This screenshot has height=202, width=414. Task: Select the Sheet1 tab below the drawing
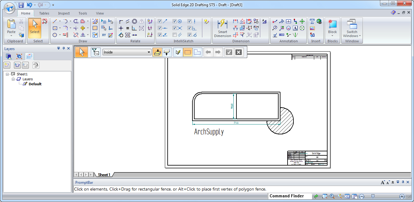104,175
